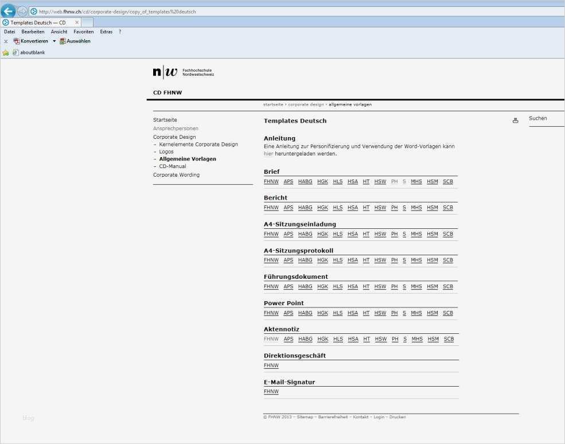Open Führungsdokument HSW template
Screen dimensions: 565x444
coord(380,286)
